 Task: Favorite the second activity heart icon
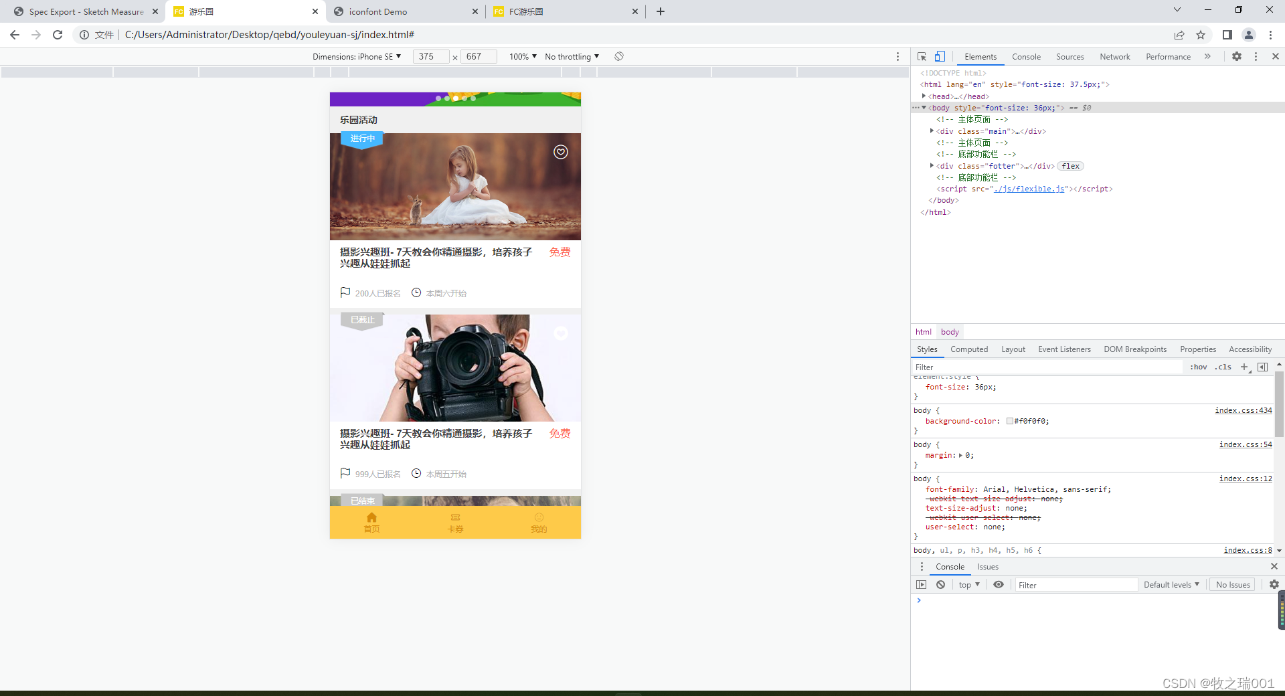561,333
